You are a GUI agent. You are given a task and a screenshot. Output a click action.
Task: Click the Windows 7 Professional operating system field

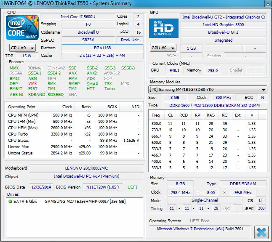200,229
